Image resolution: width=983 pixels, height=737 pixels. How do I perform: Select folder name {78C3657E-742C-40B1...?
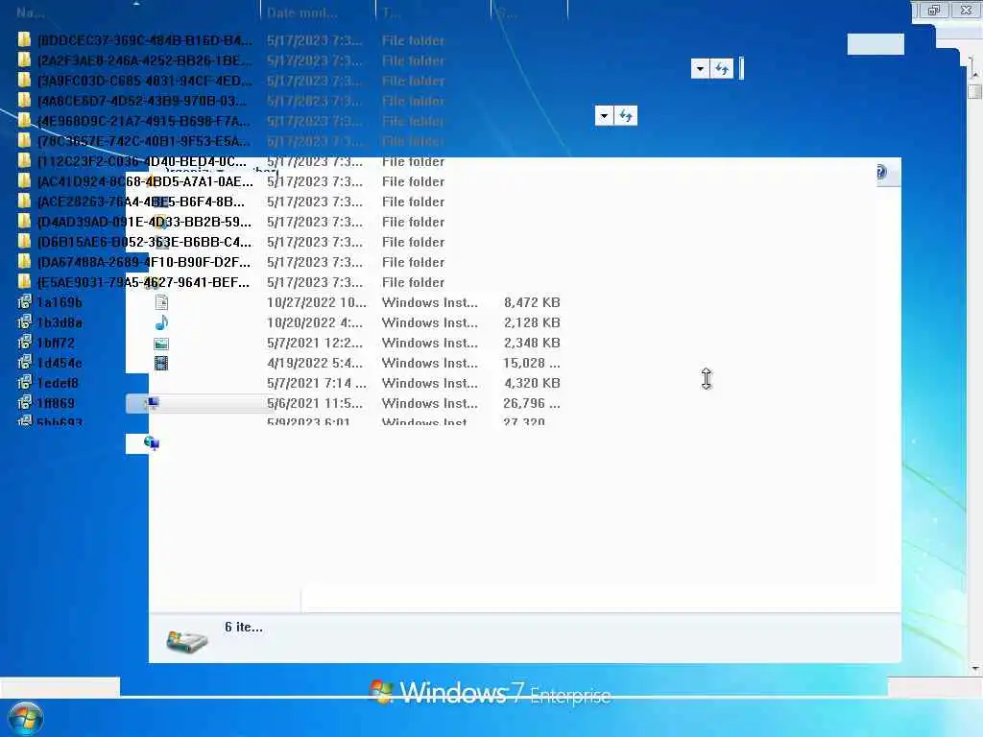click(144, 141)
